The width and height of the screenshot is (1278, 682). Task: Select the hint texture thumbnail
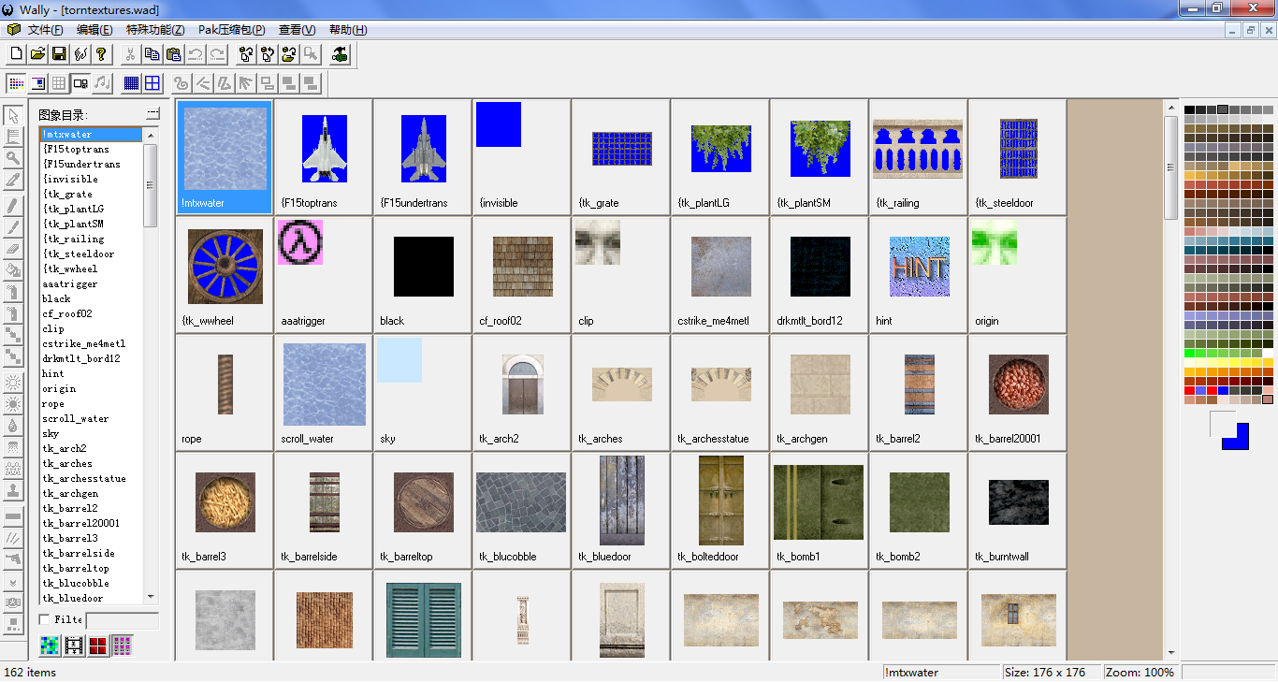[x=919, y=274]
